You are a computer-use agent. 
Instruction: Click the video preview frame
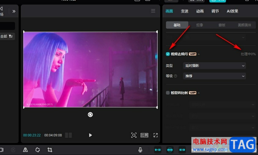(x=90, y=70)
